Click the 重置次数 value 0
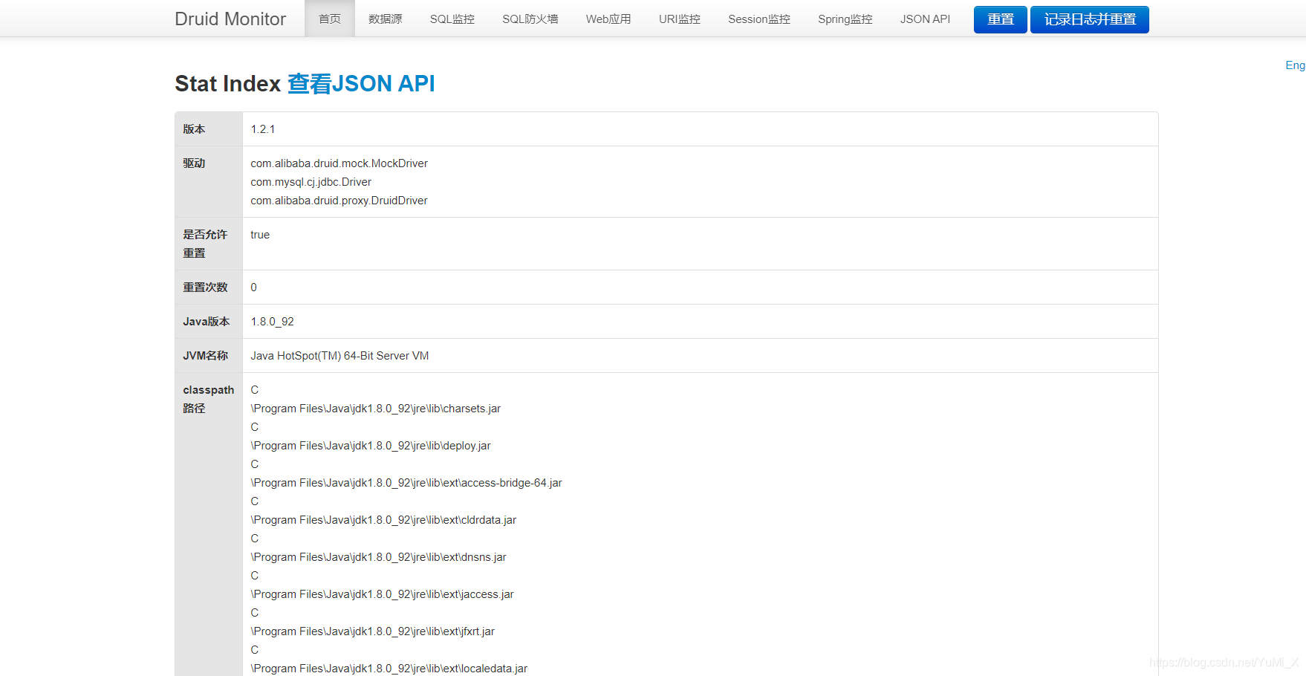The height and width of the screenshot is (676, 1306). [x=253, y=287]
